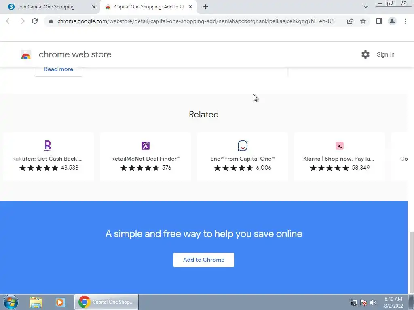The image size is (414, 310).
Task: Click "A simple and free way" banner text
Action: pos(204,234)
